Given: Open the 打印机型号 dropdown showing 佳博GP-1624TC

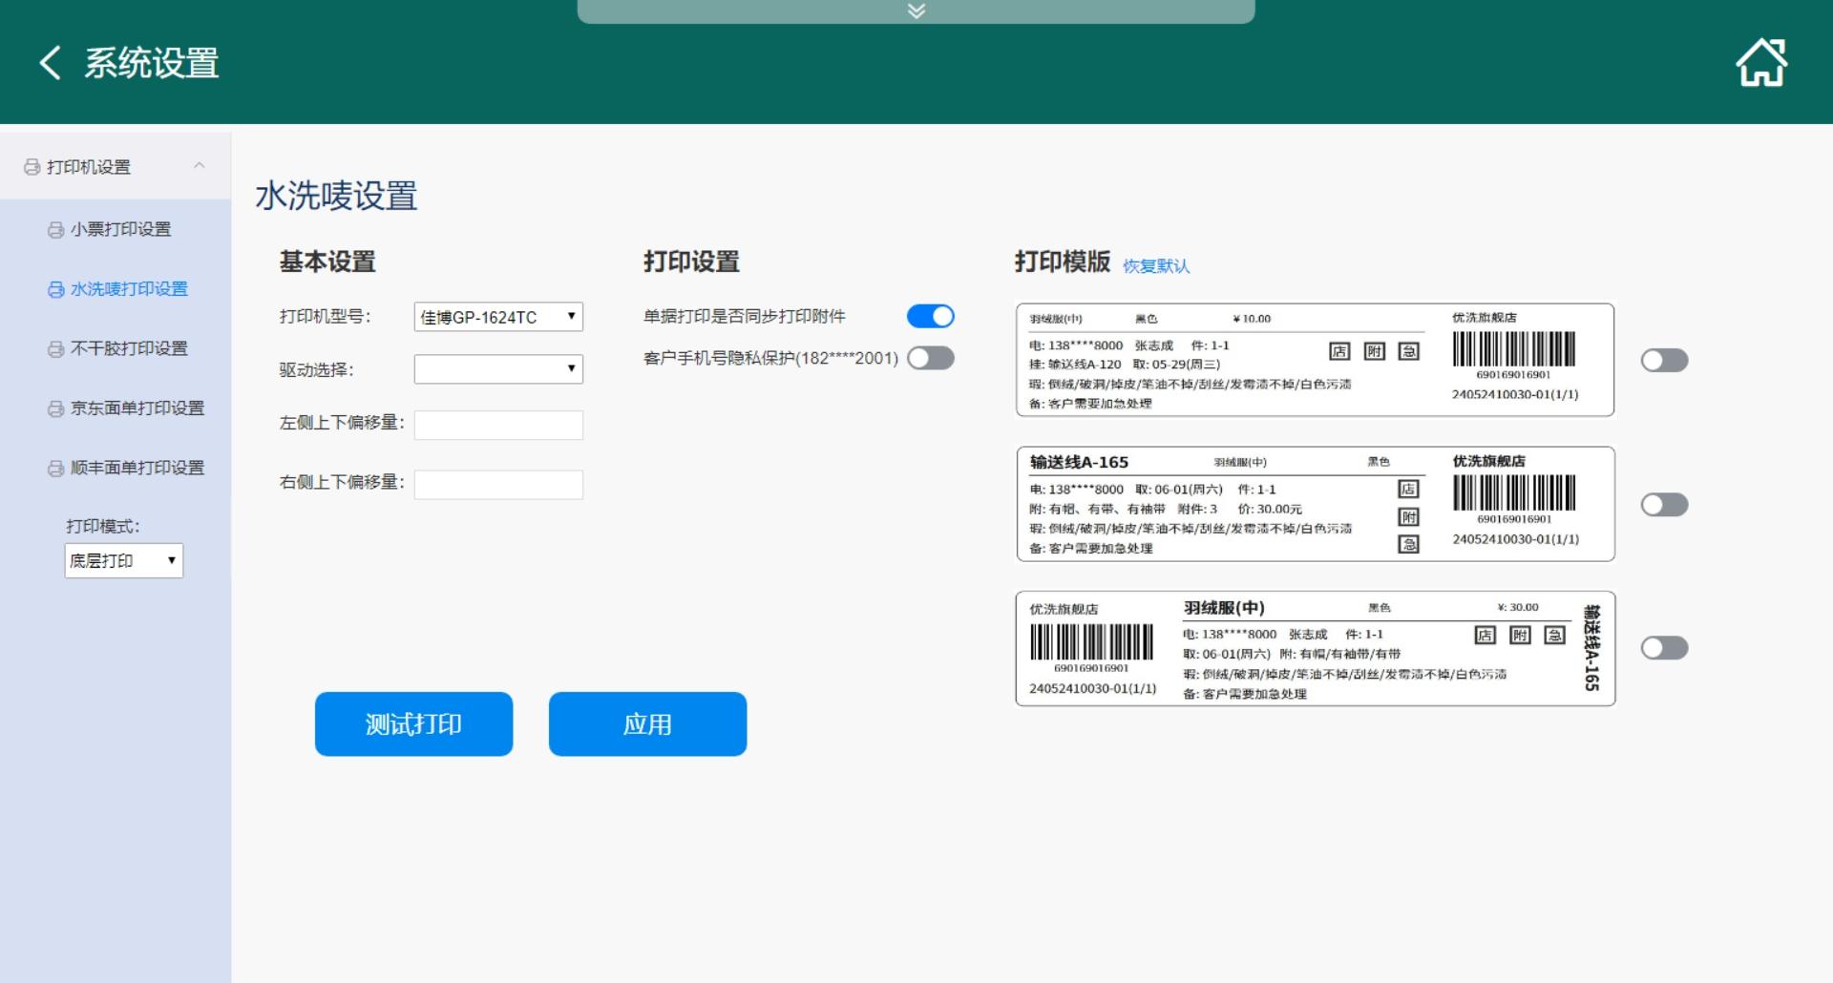Looking at the screenshot, I should click(x=498, y=317).
